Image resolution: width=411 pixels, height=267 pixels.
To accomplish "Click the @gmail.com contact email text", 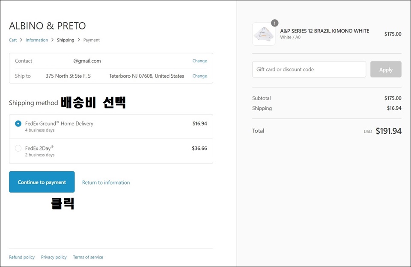I will 87,61.
